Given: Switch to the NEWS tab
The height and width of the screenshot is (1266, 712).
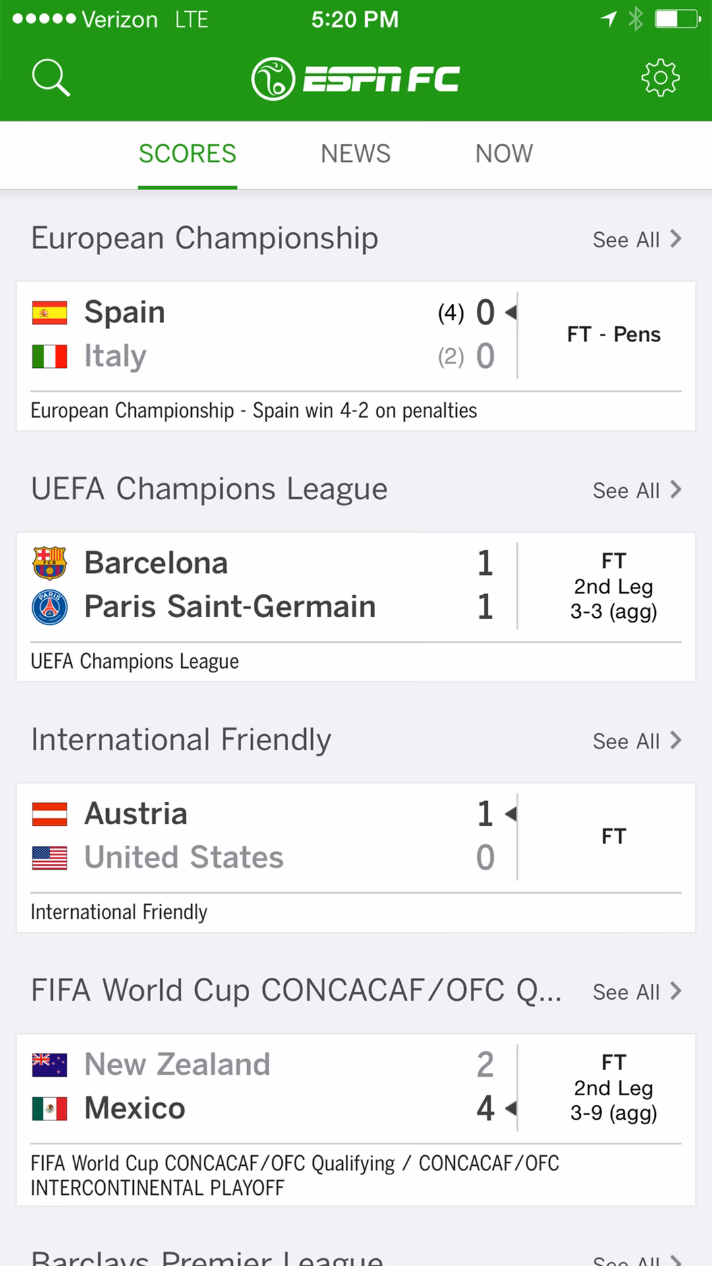Looking at the screenshot, I should pos(355,154).
